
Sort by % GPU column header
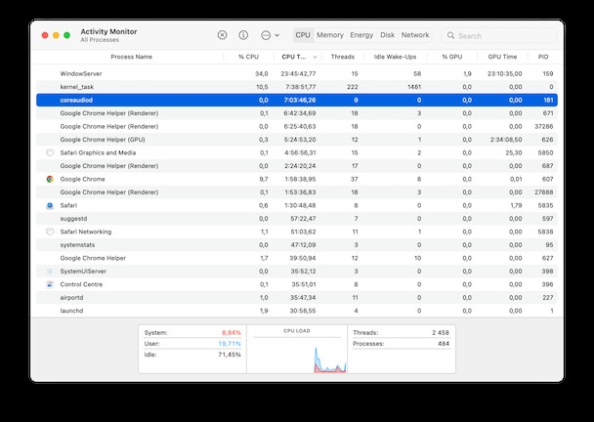(x=452, y=57)
